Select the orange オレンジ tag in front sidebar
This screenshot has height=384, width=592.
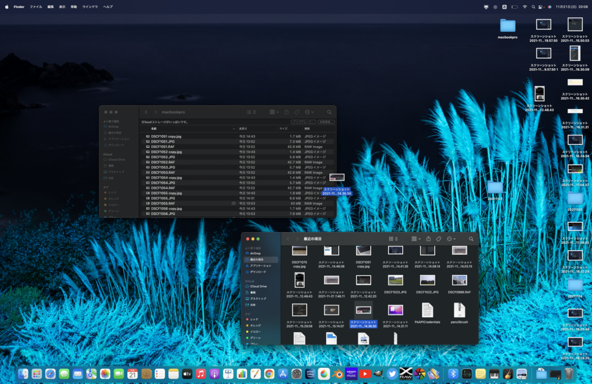point(256,326)
